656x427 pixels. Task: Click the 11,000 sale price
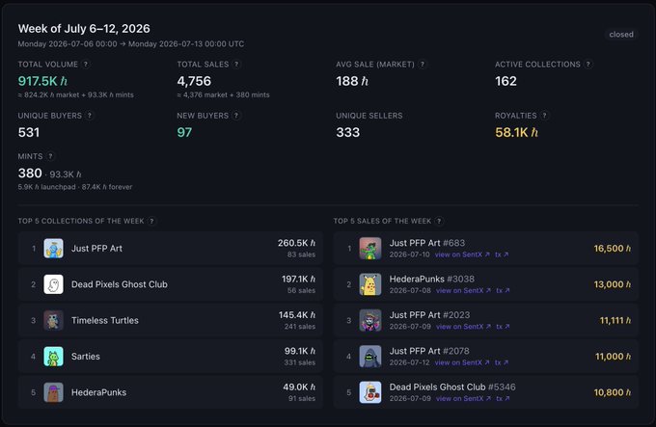[613, 357]
